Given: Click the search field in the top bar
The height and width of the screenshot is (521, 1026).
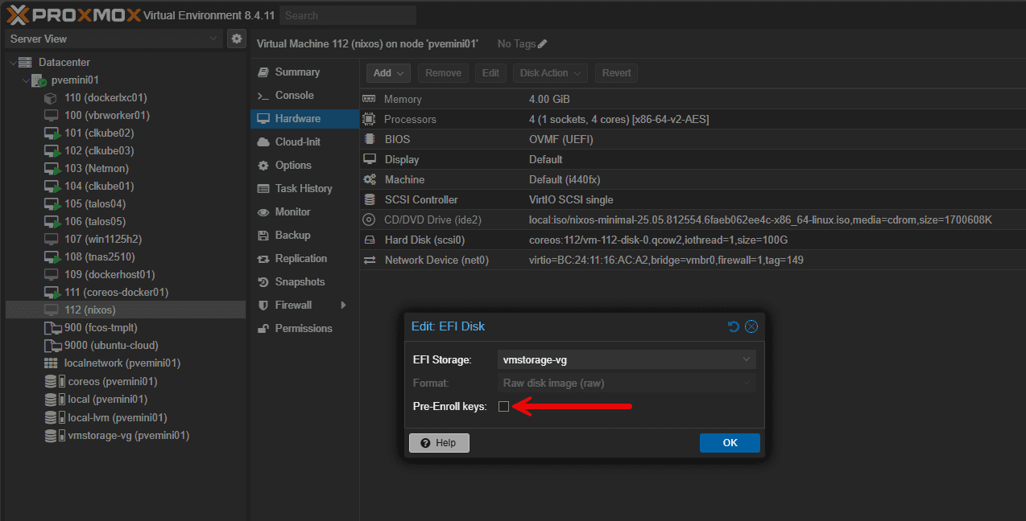Looking at the screenshot, I should (x=347, y=14).
